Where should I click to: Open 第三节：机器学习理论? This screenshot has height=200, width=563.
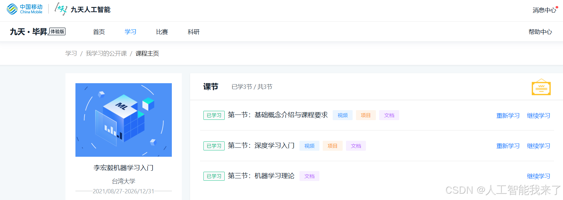[x=261, y=176]
